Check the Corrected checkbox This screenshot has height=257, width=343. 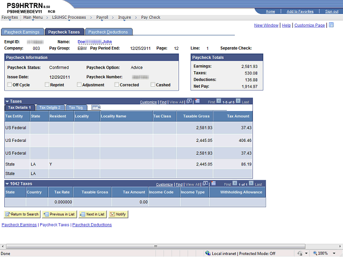click(x=117, y=85)
